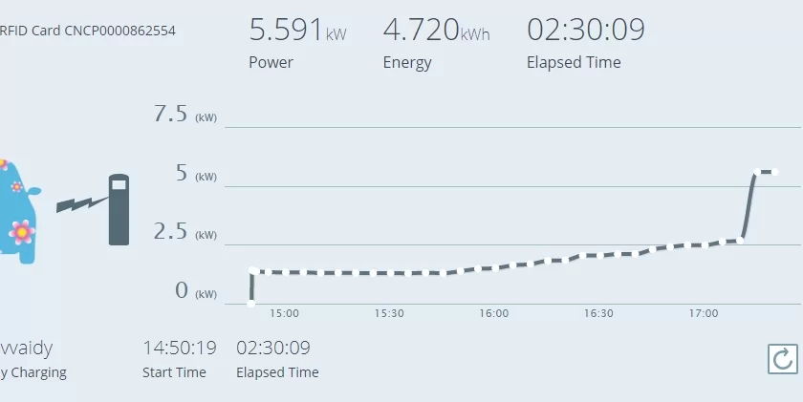Click the 17:00 label on time axis
The width and height of the screenshot is (803, 402).
pos(703,313)
